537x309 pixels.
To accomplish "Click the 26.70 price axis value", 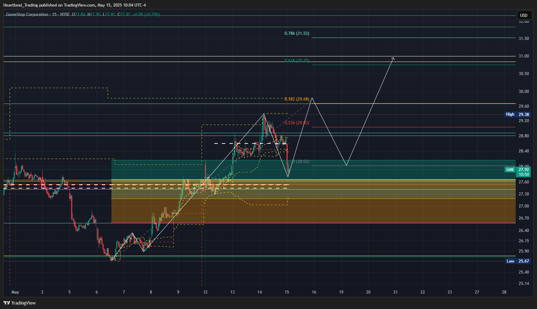I will coord(524,218).
